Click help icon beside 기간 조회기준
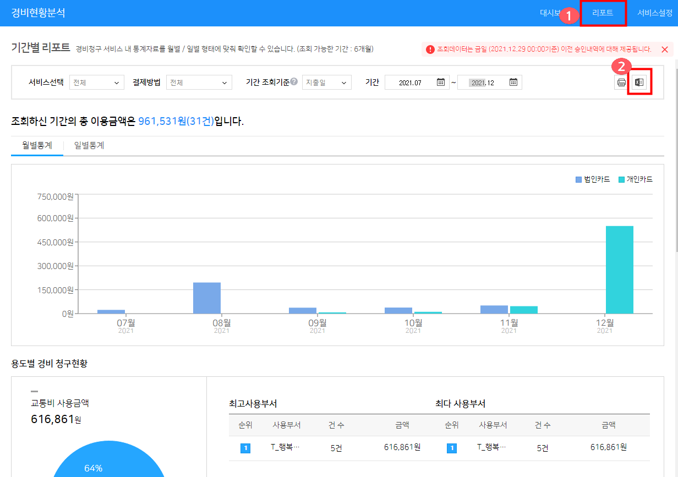678x477 pixels. point(294,82)
